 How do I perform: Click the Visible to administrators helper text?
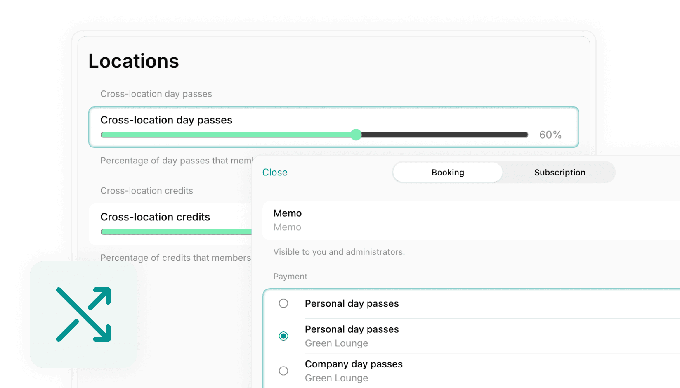(x=339, y=252)
